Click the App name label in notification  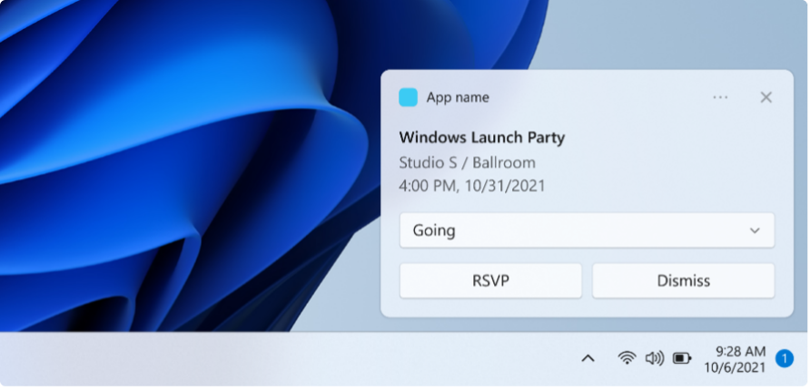(x=458, y=97)
